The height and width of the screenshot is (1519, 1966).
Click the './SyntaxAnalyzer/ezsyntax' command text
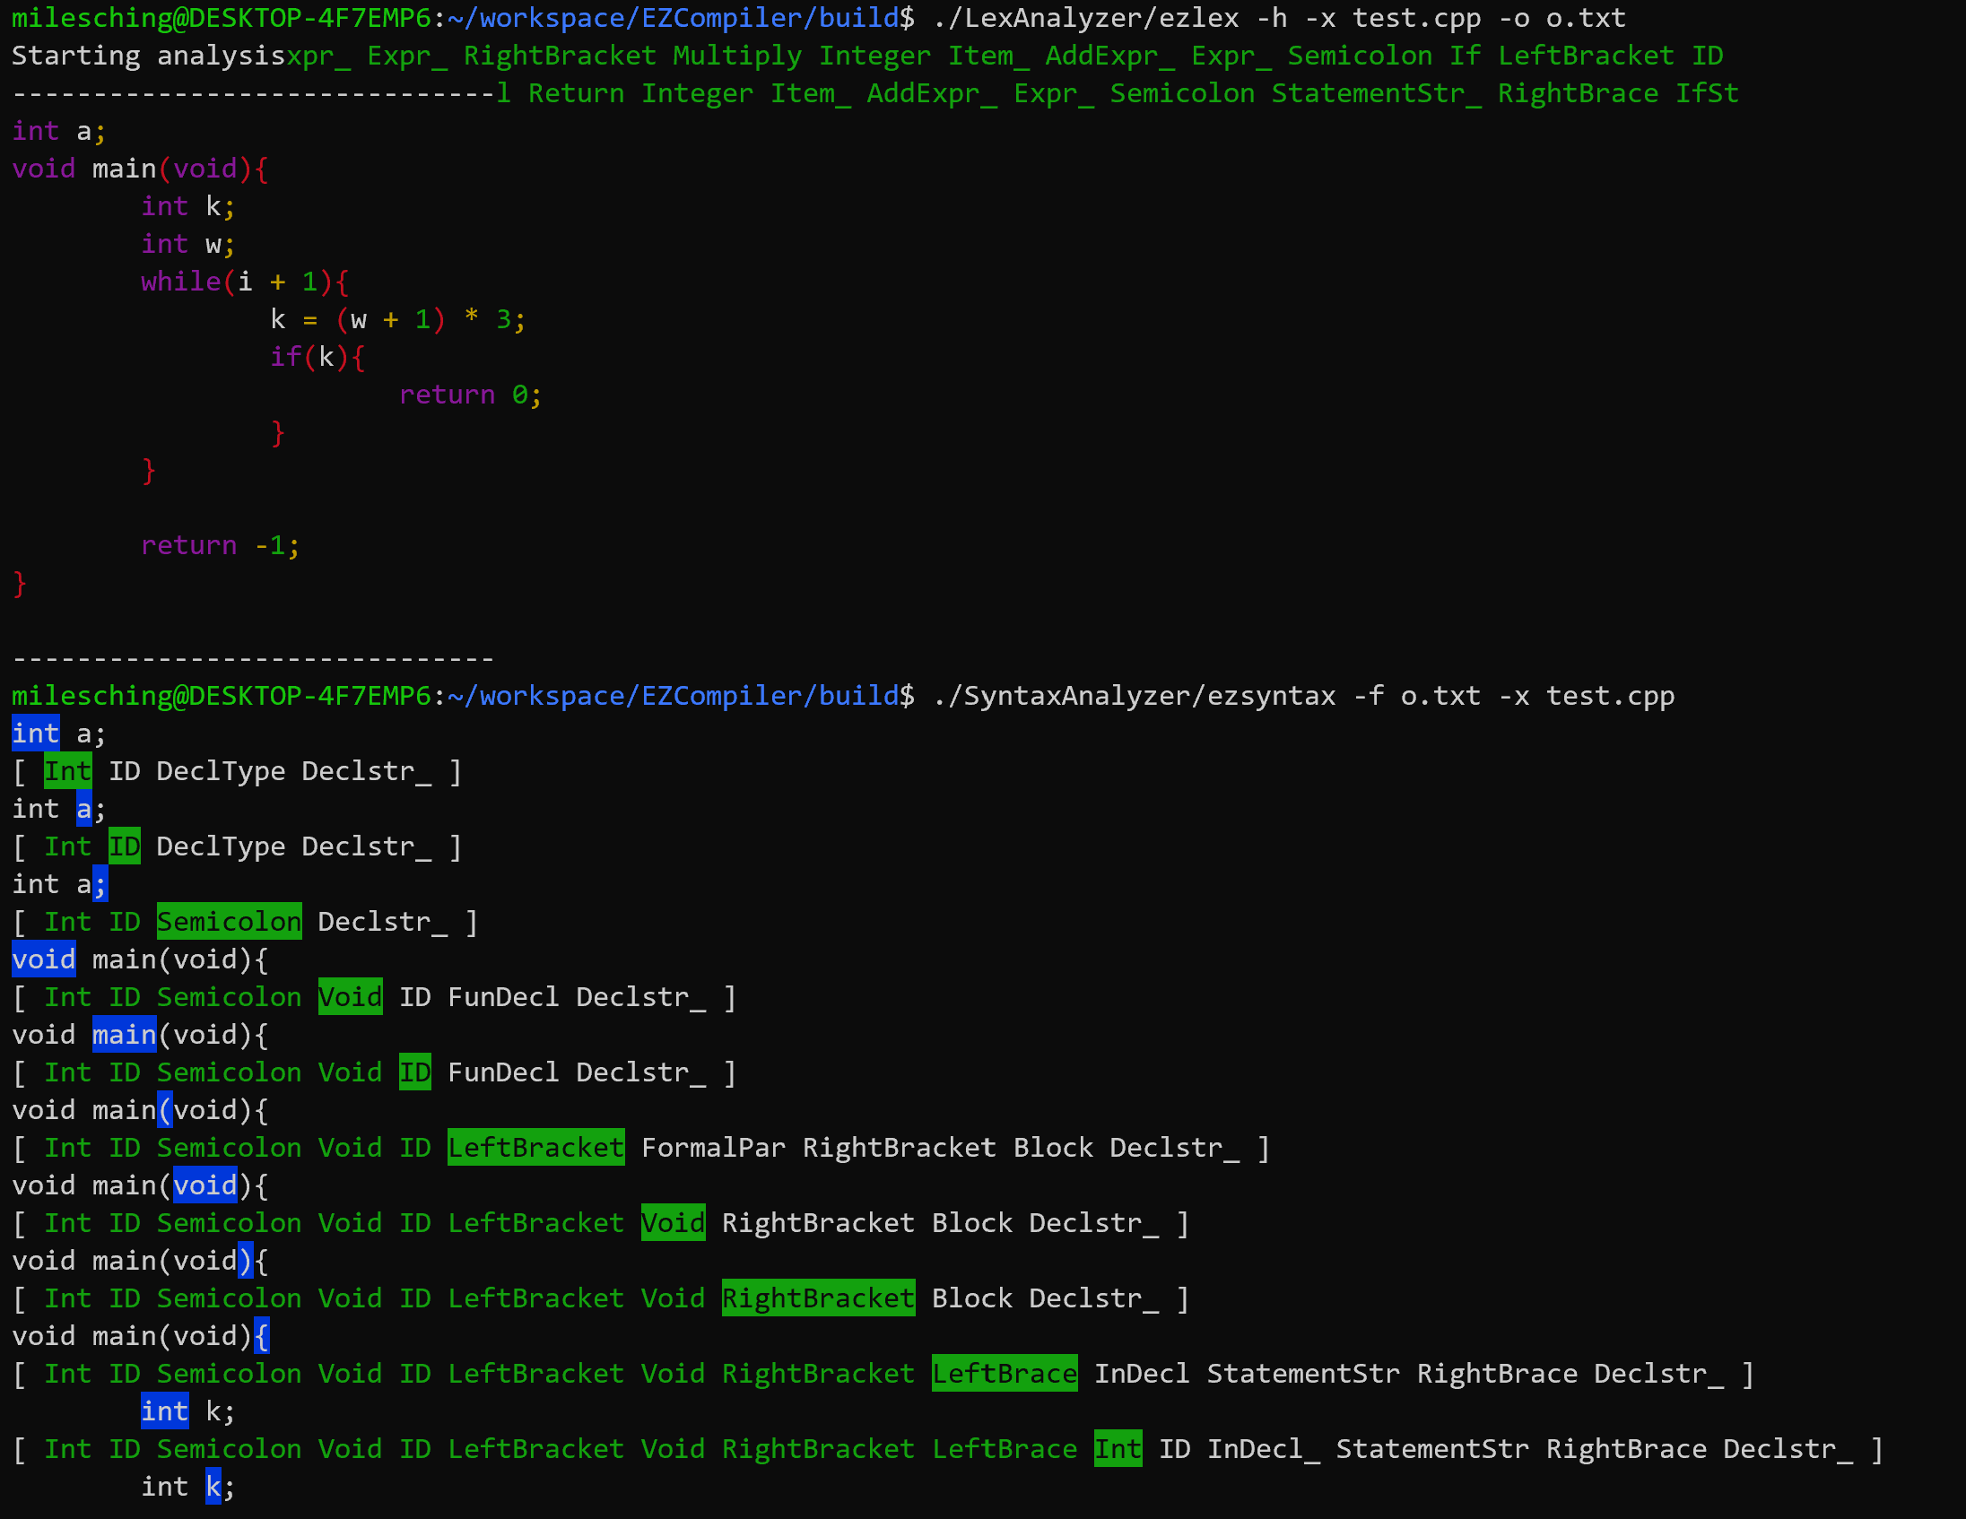pos(1135,696)
